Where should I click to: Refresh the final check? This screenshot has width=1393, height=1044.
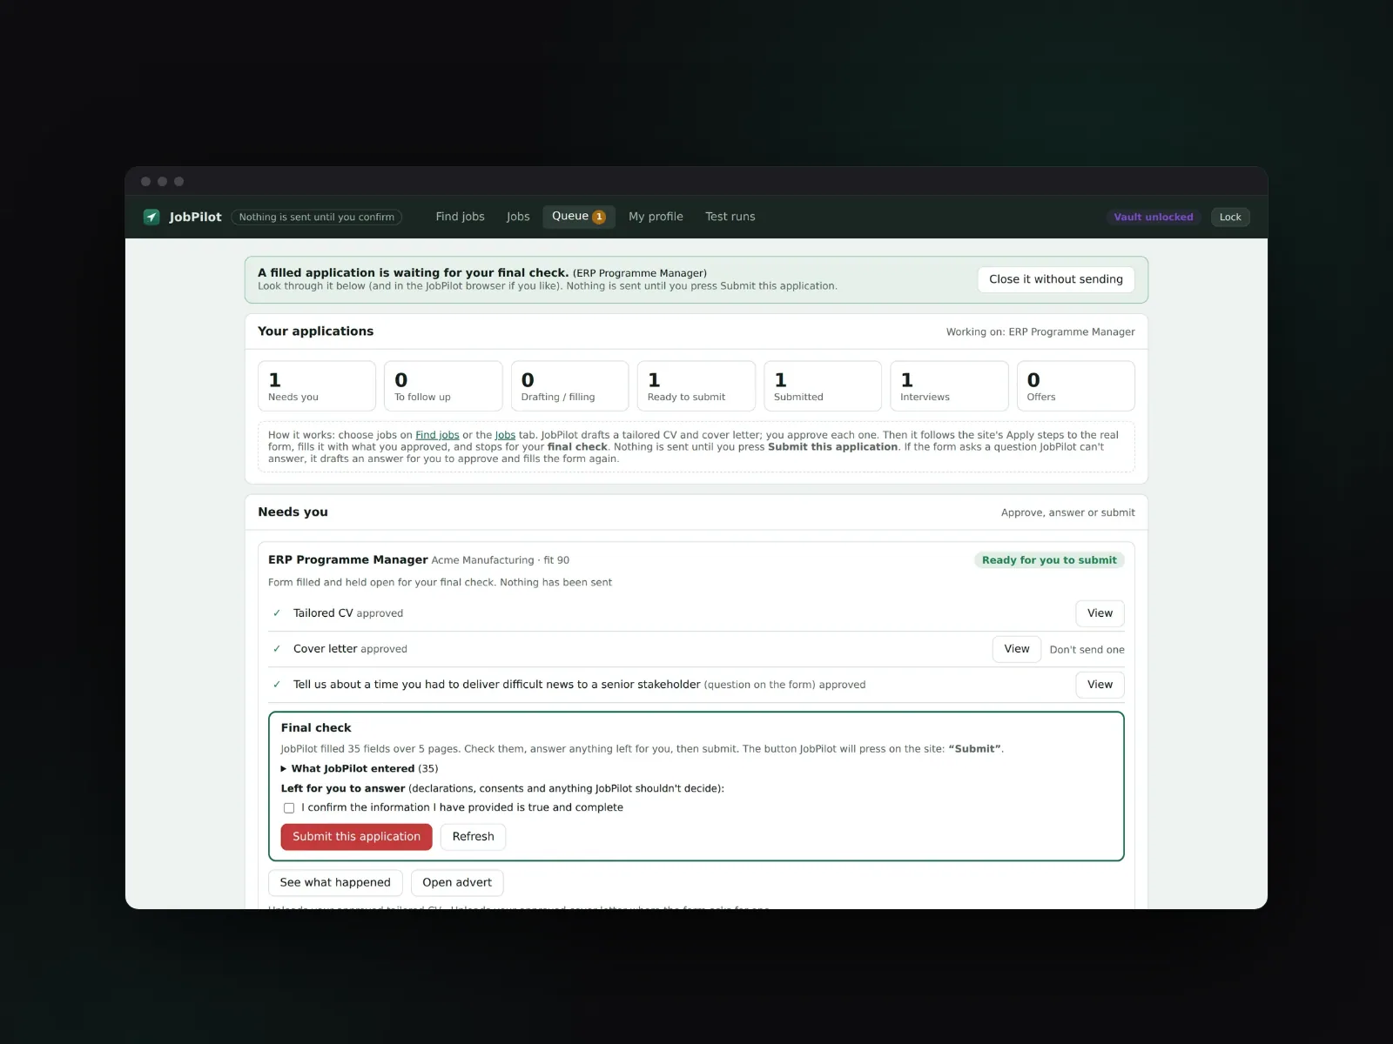(473, 837)
